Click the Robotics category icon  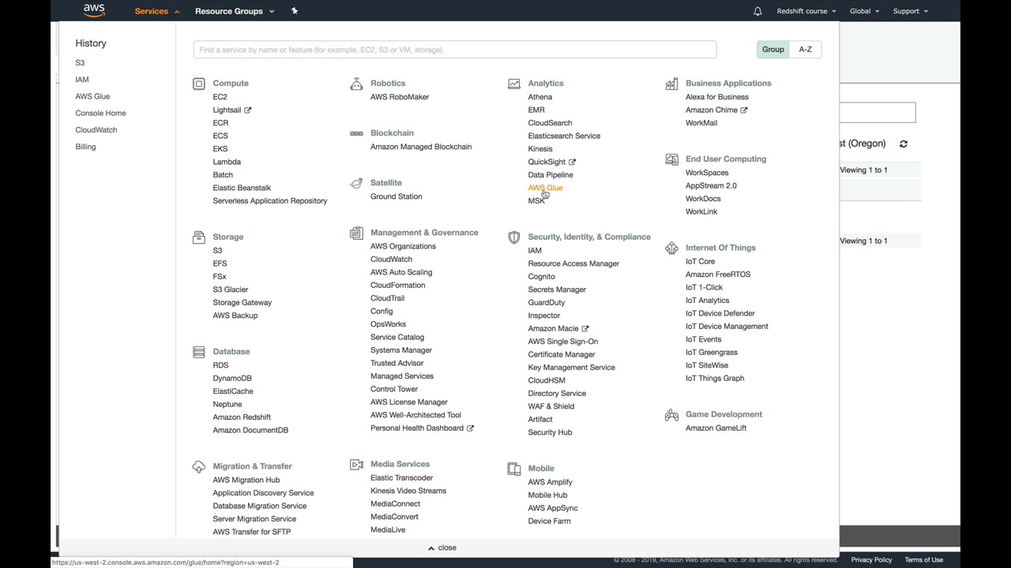356,84
